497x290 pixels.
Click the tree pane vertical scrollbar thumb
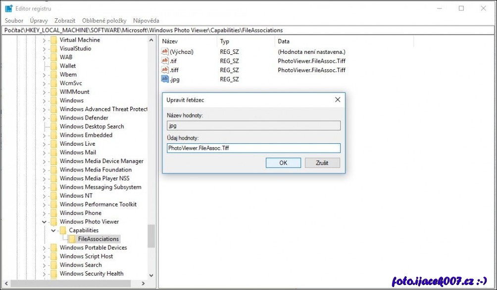(151, 236)
